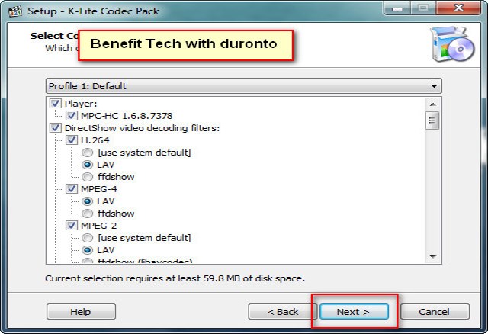Choose ffdshow for H.264 decoding
Screen dimensions: 488x334
[88, 177]
